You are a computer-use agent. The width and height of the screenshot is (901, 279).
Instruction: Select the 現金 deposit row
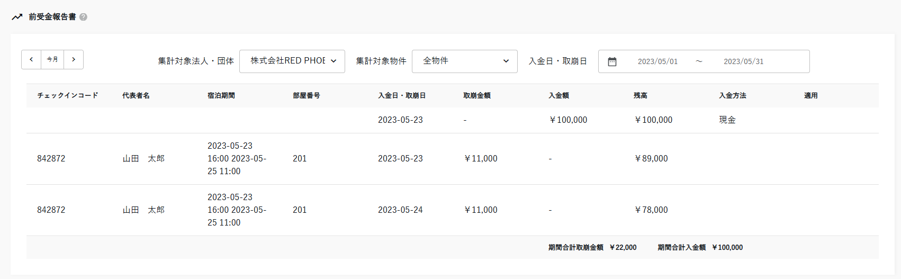pyautogui.click(x=727, y=120)
